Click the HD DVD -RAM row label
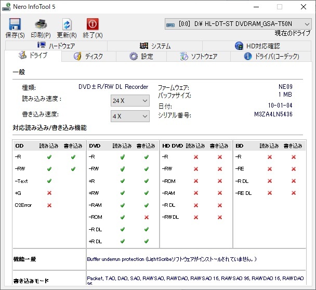Image resolution: width=316 pixels, height=290 pixels. tap(168, 193)
